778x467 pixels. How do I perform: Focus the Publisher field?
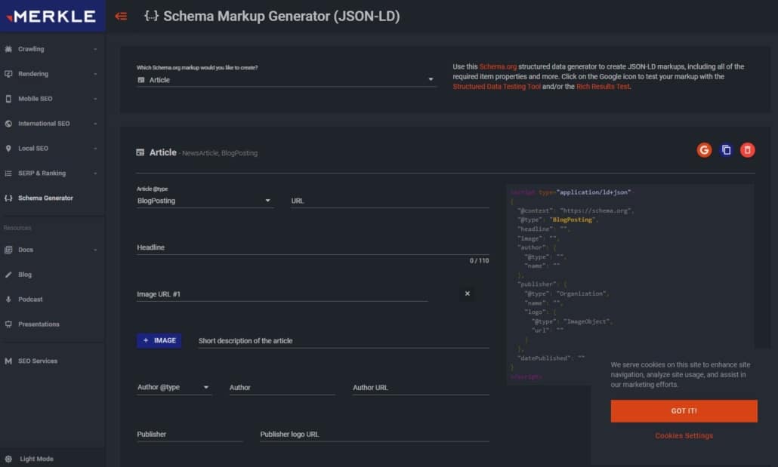(190, 435)
